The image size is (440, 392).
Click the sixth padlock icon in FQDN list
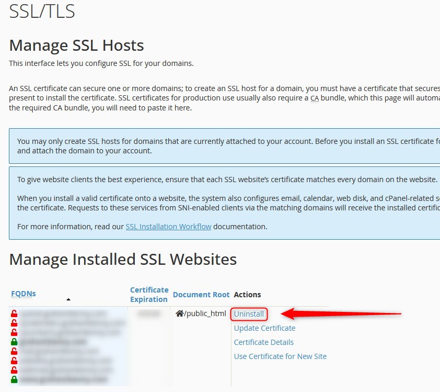coord(14,361)
